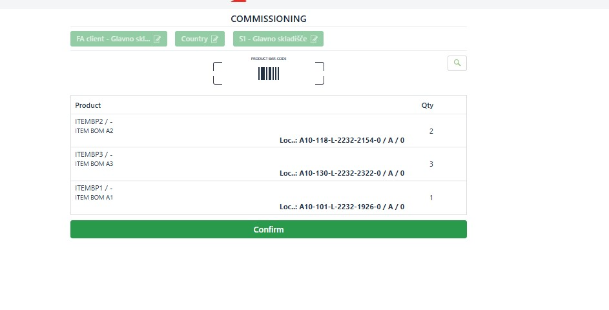Open the Country selector button

(x=200, y=39)
